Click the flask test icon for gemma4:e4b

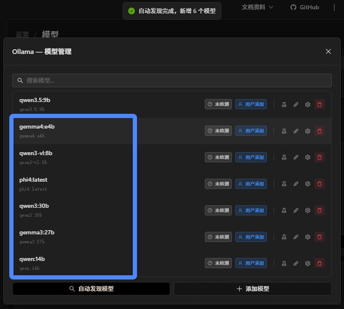click(x=284, y=131)
